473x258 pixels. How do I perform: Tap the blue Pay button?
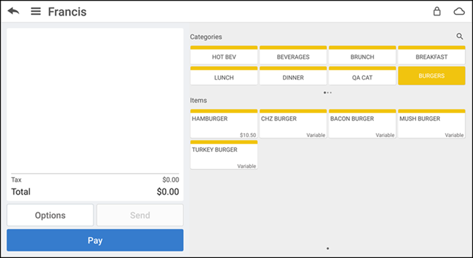pyautogui.click(x=95, y=240)
